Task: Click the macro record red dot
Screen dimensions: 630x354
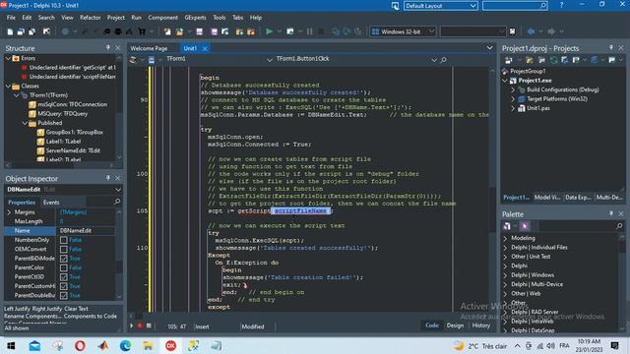Action: (140, 325)
